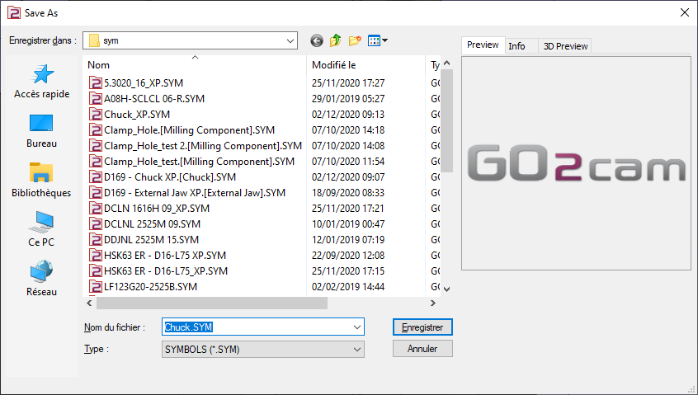
Task: Open the Type SYMBOLS (*.SYM) dropdown
Action: point(356,350)
